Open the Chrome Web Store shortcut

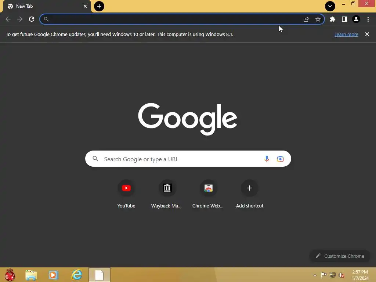click(208, 194)
